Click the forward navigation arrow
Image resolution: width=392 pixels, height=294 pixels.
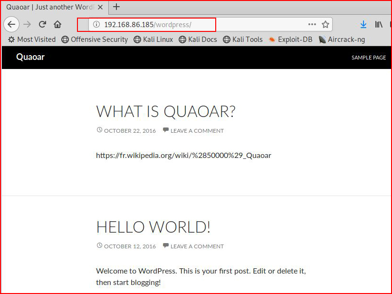[x=27, y=24]
